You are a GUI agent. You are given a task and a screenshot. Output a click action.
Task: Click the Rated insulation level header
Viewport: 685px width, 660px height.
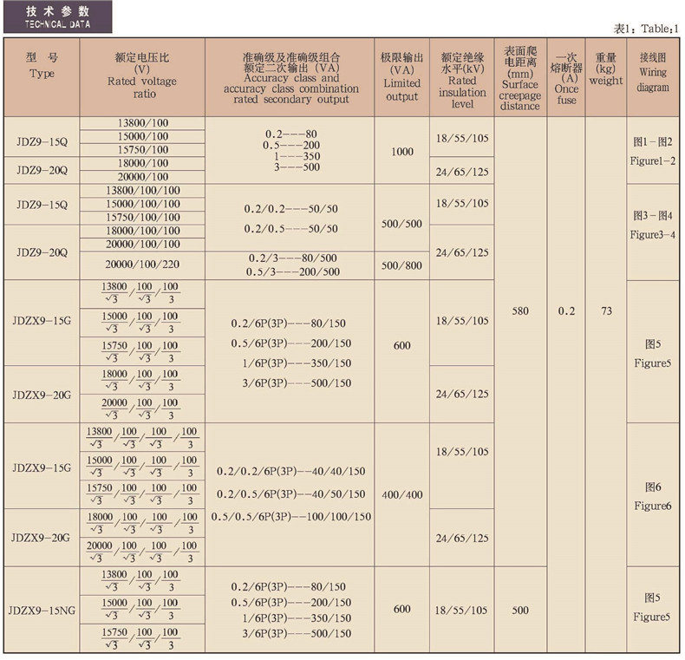[463, 77]
